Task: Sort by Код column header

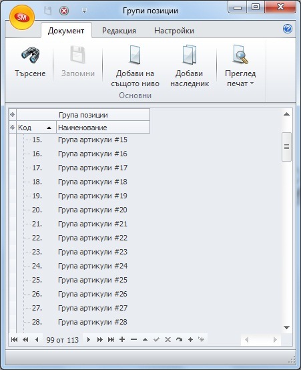Action: (36, 128)
